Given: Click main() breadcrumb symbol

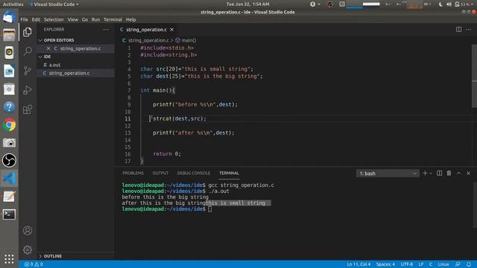Looking at the screenshot, I should (x=186, y=40).
